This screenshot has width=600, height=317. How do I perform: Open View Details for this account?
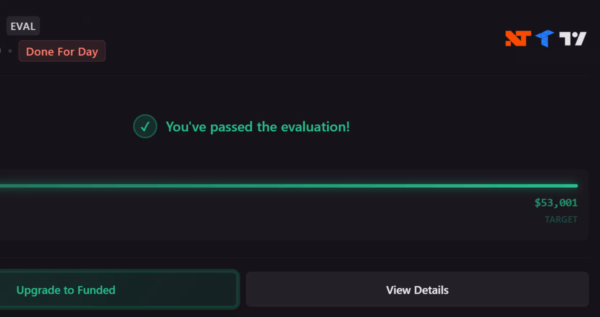(x=417, y=290)
